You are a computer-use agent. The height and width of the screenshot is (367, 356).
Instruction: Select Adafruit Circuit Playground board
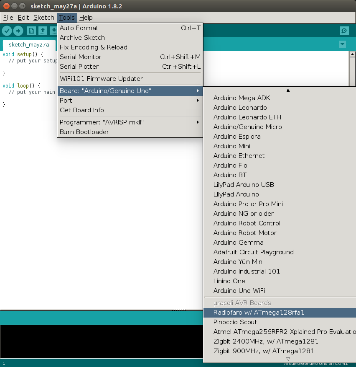pos(280,252)
